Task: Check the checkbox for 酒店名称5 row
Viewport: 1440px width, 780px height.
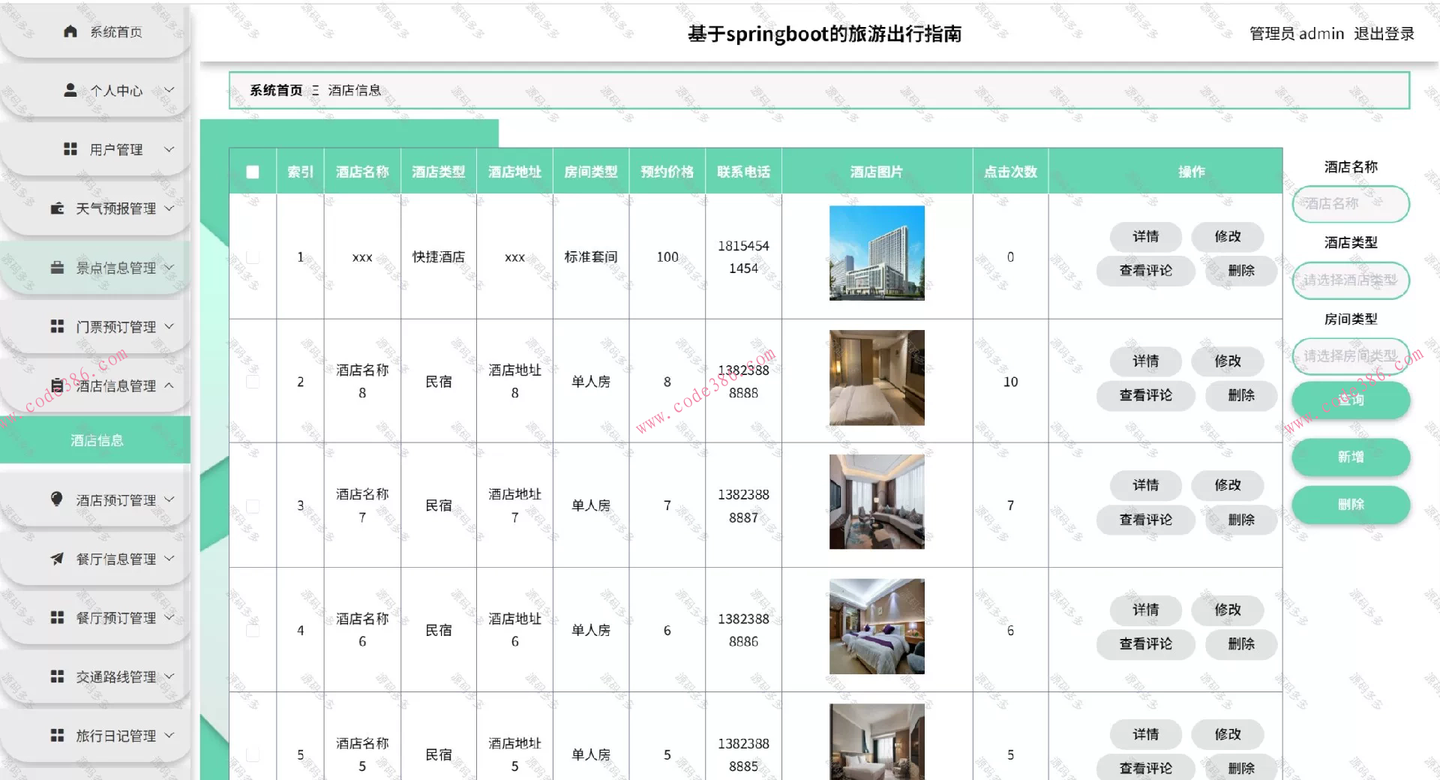Action: coord(253,754)
